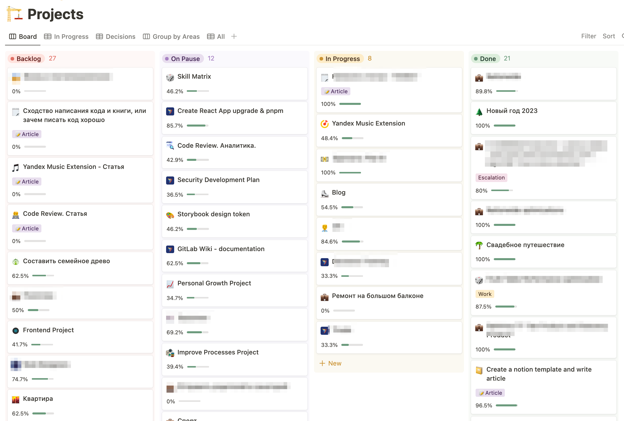Image resolution: width=624 pixels, height=421 pixels.
Task: Click the palette icon on Storybook design token
Action: pos(170,215)
